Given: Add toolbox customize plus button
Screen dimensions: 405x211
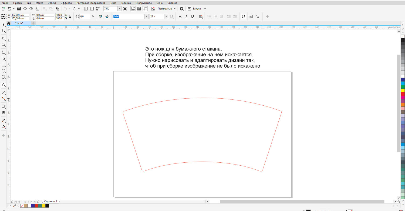Looking at the screenshot, I should pos(4,135).
